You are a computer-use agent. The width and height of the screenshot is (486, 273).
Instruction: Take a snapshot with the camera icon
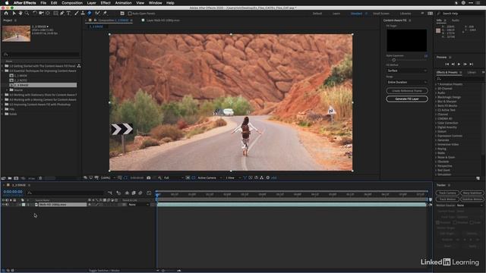click(149, 177)
